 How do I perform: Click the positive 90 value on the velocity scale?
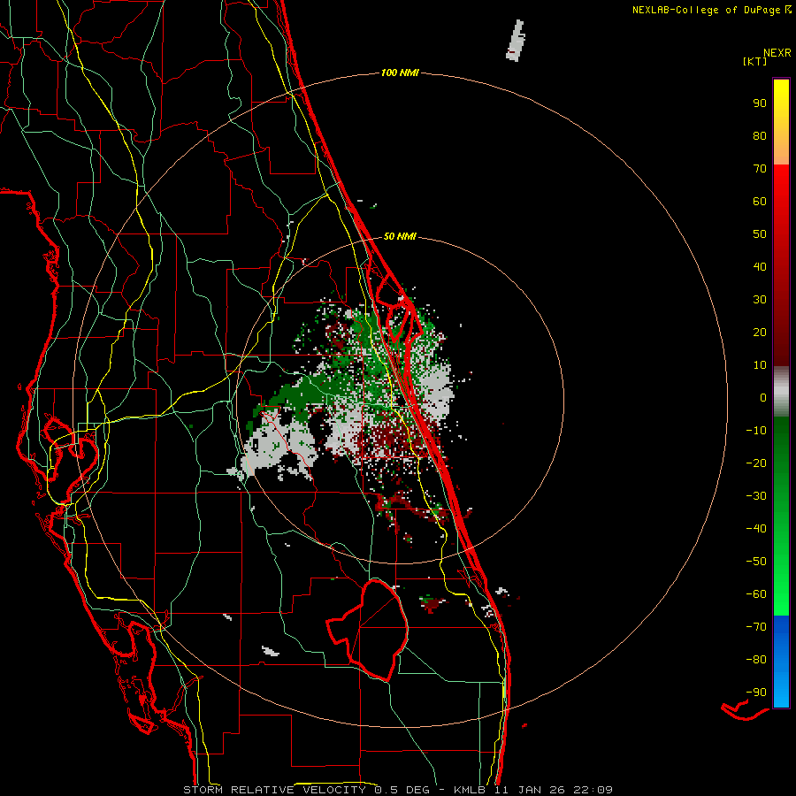pyautogui.click(x=760, y=103)
